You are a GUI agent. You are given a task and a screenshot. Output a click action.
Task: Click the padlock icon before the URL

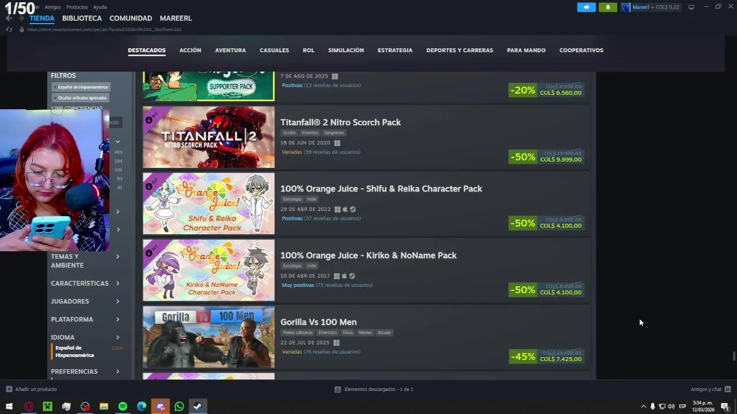tap(22, 29)
